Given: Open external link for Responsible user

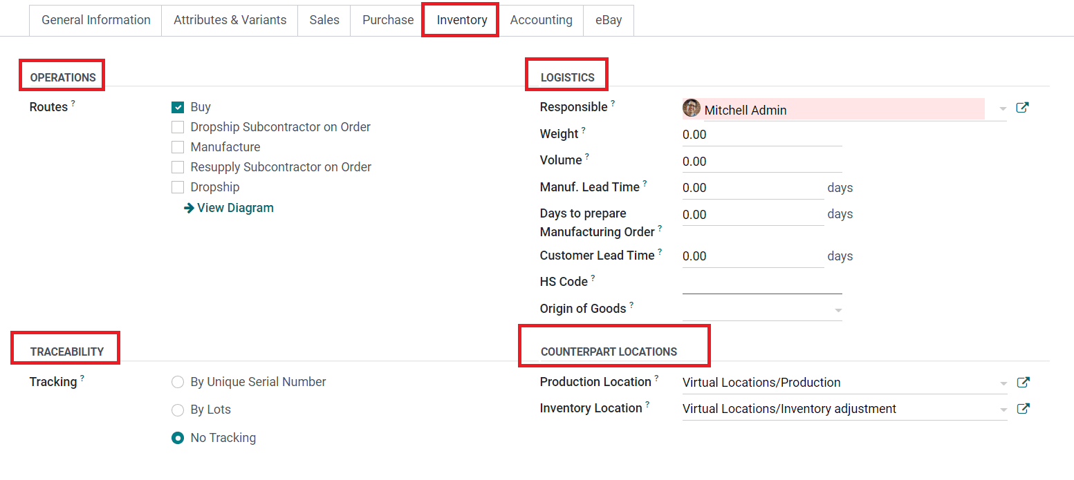Looking at the screenshot, I should click(x=1022, y=108).
